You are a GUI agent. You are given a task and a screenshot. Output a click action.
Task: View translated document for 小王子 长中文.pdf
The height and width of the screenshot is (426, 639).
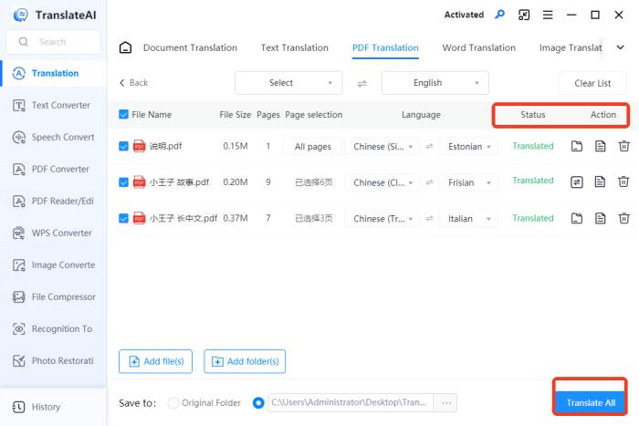point(601,218)
